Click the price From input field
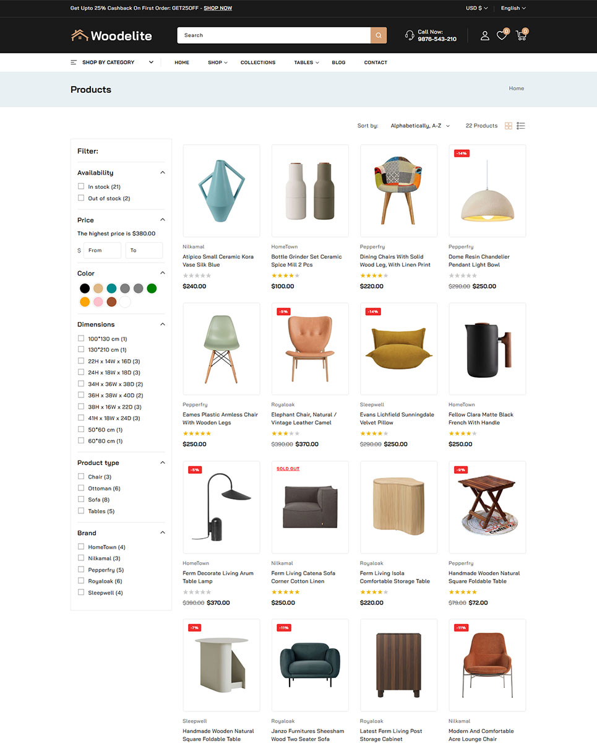Image resolution: width=597 pixels, height=743 pixels. (103, 250)
